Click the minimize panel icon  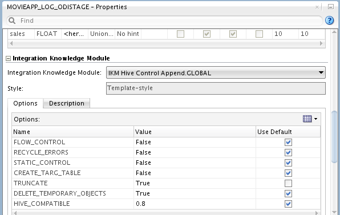tap(331, 7)
